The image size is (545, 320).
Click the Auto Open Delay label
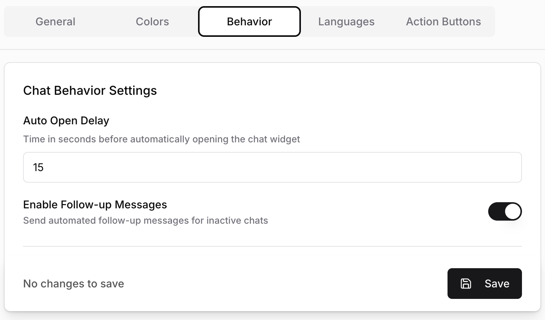click(66, 120)
